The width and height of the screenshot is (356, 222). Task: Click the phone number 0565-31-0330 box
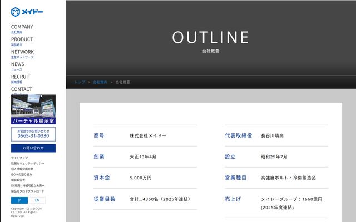point(33,134)
